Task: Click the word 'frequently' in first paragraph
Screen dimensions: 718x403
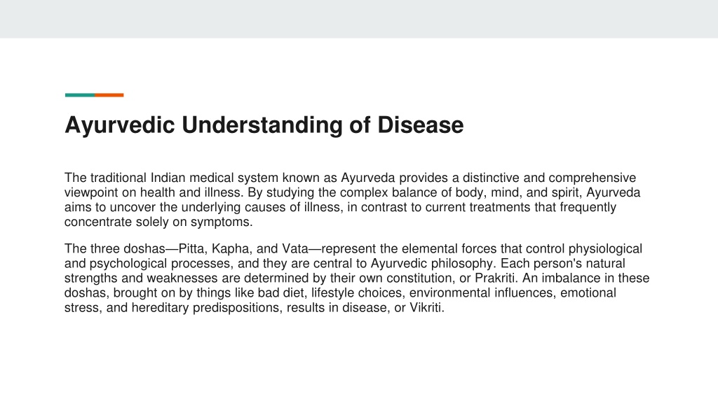Action: [588, 207]
